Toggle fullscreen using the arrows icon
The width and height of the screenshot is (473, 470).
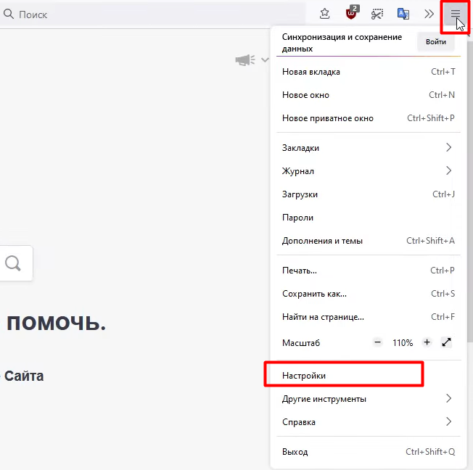coord(446,342)
